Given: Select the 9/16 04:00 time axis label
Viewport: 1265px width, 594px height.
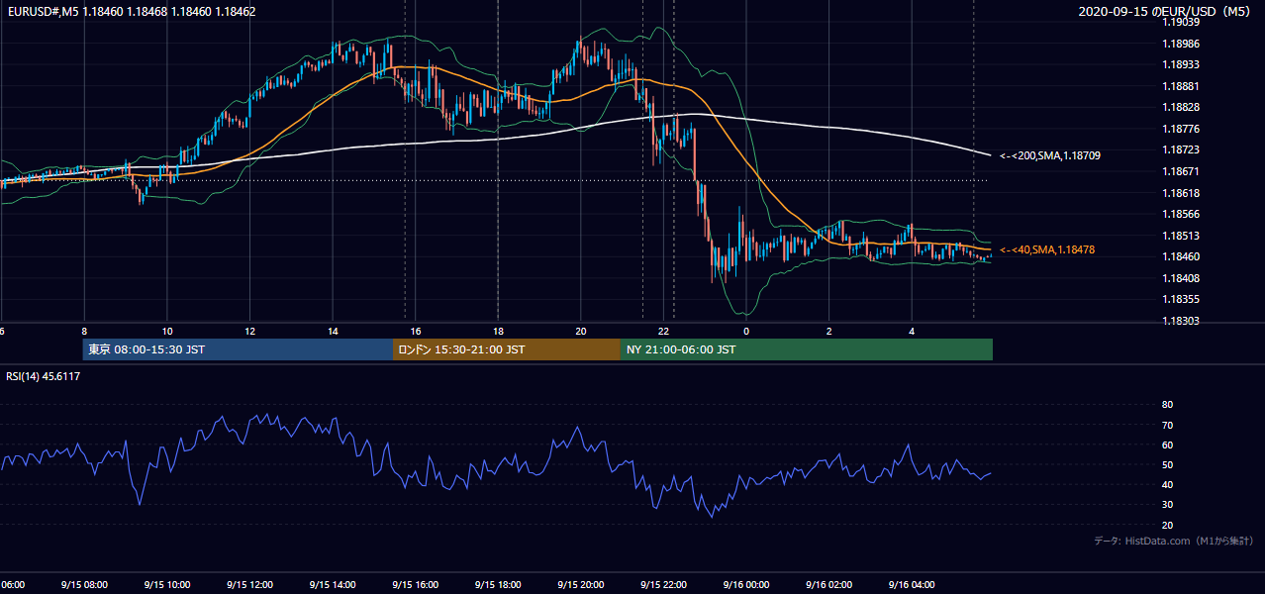Looking at the screenshot, I should [911, 585].
